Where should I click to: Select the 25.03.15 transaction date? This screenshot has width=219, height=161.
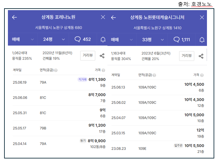pos(118,133)
